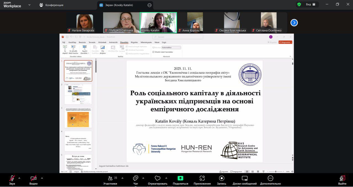353x187 pixels.
Task: Click the green Поделиться share button
Action: (x=180, y=178)
